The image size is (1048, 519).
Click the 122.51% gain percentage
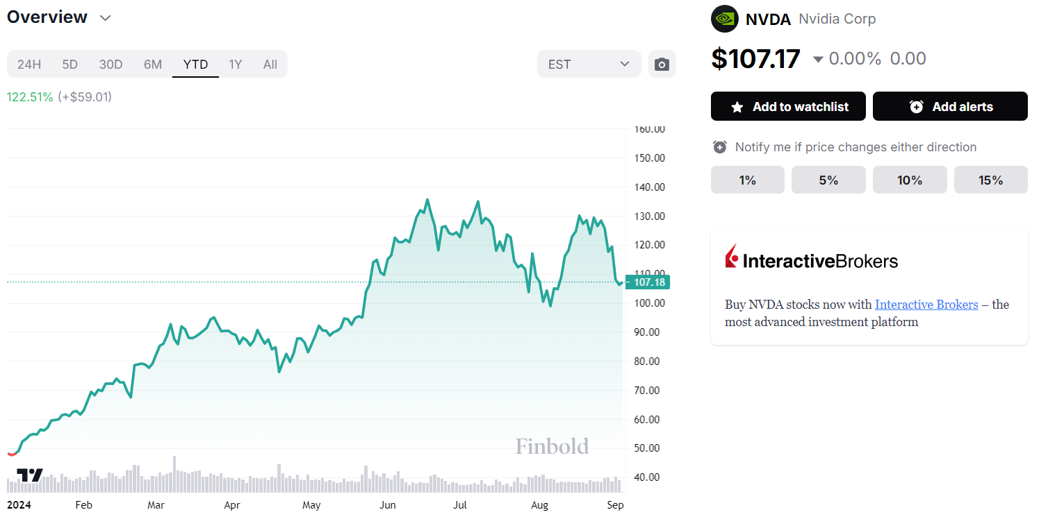point(30,96)
